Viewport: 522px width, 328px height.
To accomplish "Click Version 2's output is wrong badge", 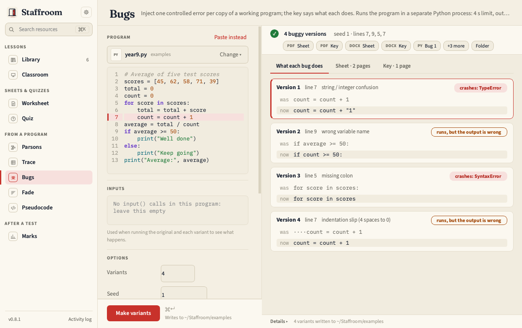I will tap(469, 132).
